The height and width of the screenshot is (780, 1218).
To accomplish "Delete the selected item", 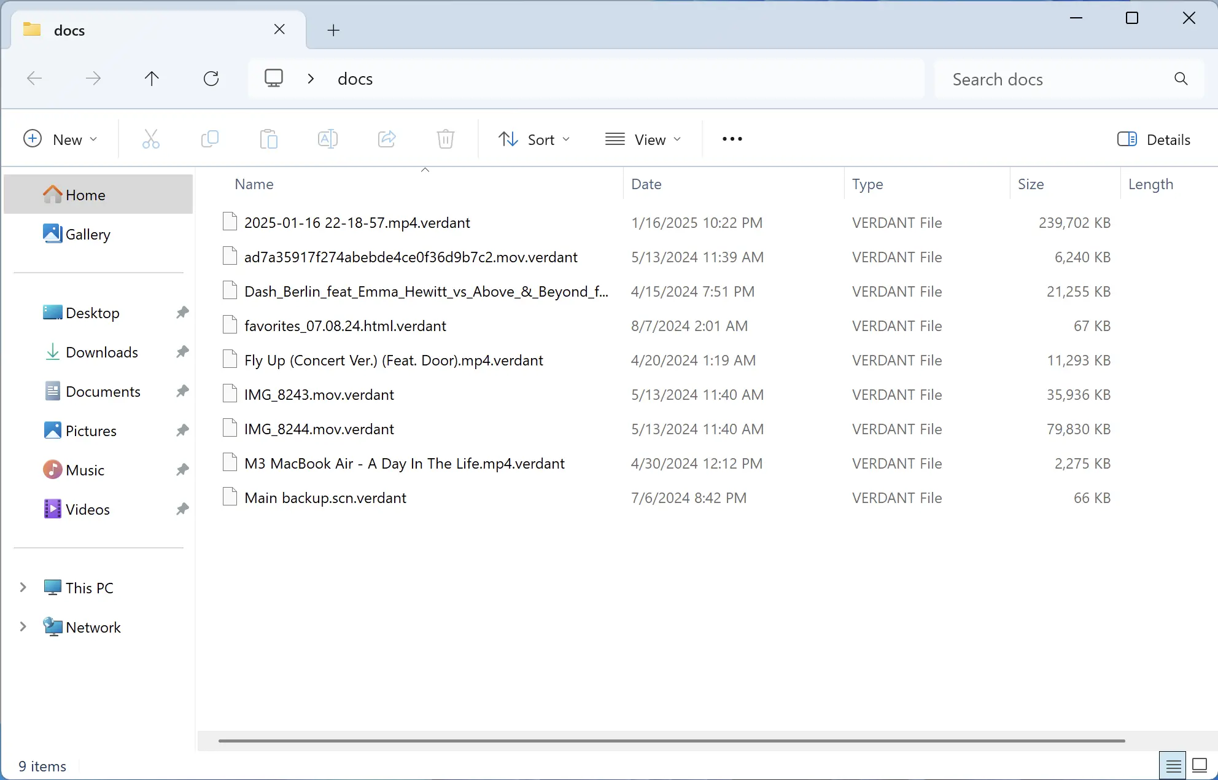I will (445, 139).
